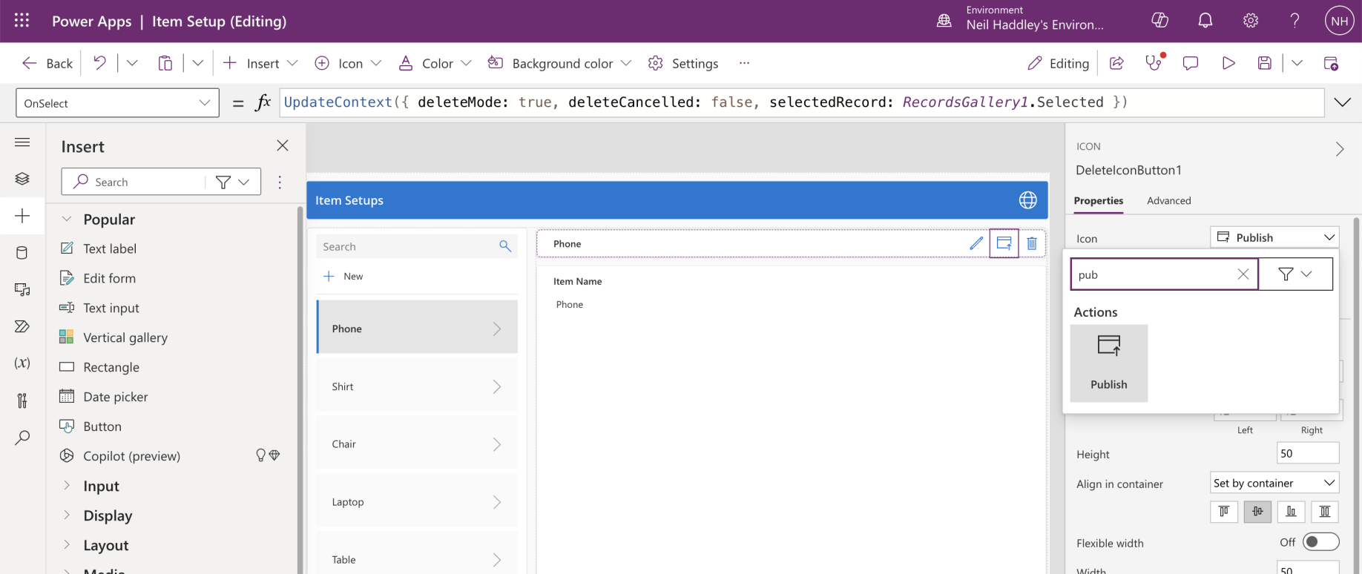Open the Data pane cylinder icon

click(x=22, y=253)
